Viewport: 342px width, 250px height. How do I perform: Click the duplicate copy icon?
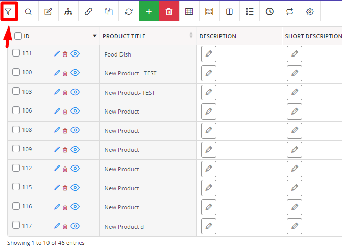tap(108, 12)
